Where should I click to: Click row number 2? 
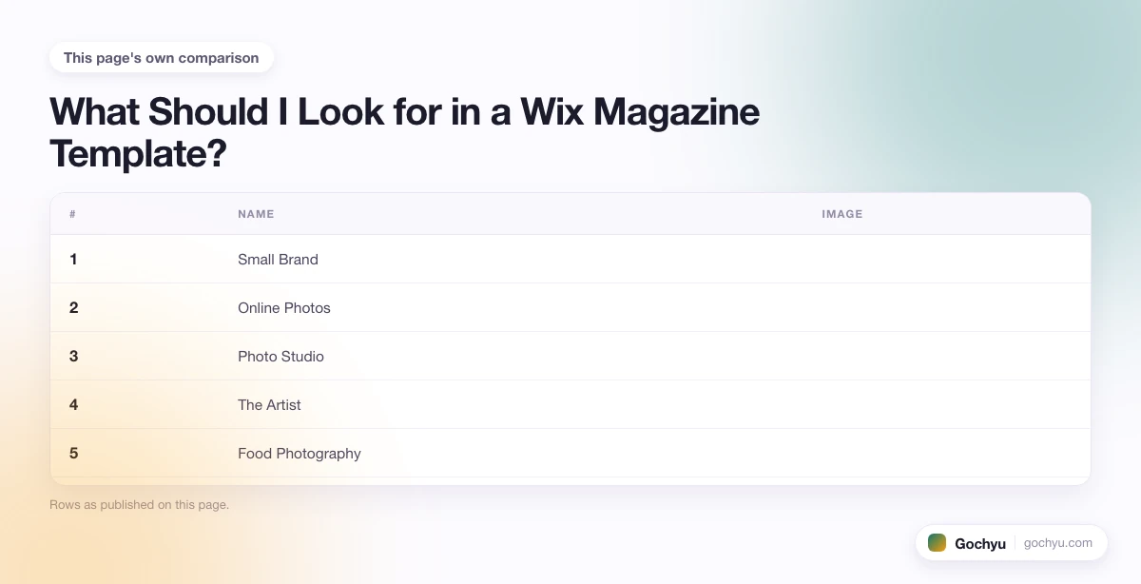tap(73, 307)
